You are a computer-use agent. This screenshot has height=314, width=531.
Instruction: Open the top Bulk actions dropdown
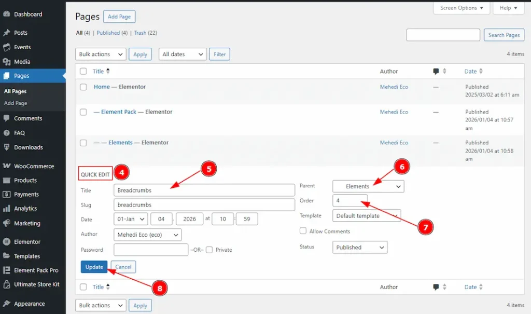point(101,54)
